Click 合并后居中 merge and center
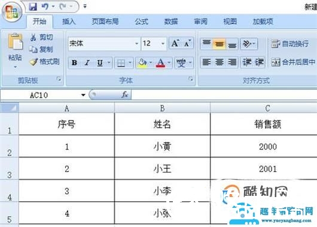Screen dimensions: 317x227 pos(293,62)
